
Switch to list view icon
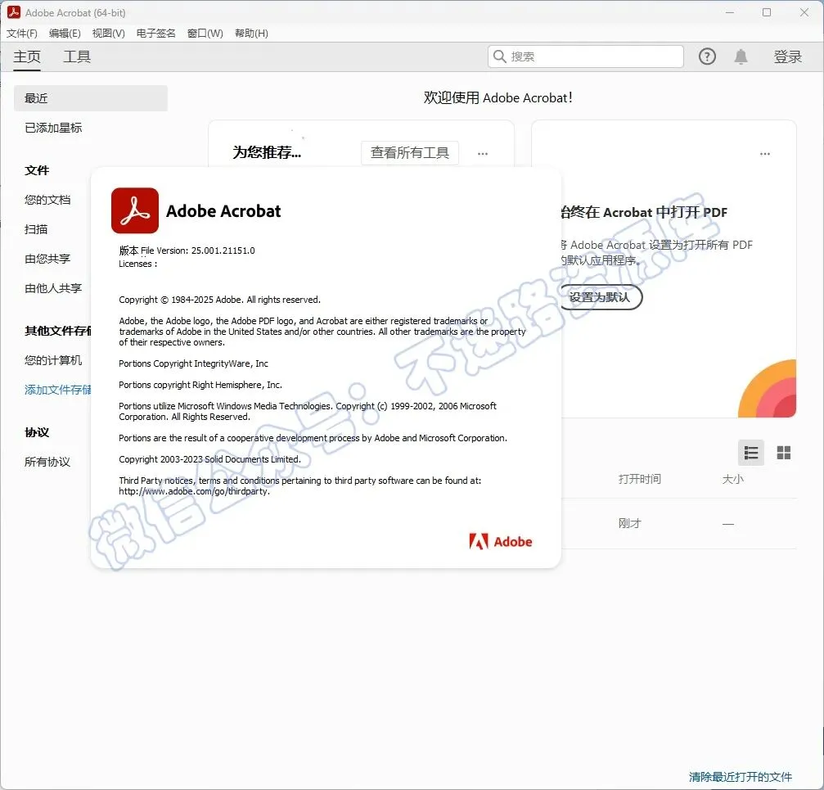(751, 453)
